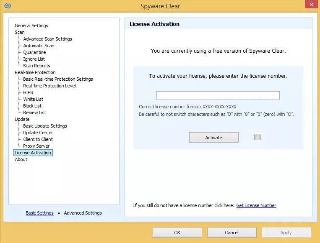Screen dimensions: 320x243
Task: Toggle the greyed checkbox beside Activate
Action: 258,137
